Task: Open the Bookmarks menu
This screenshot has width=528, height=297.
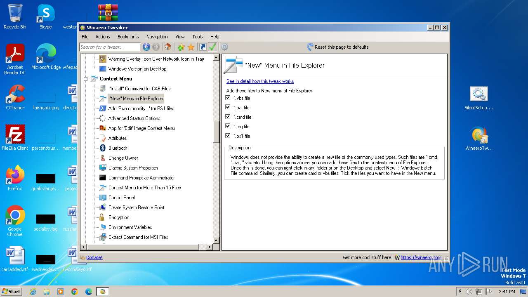Action: (x=128, y=37)
